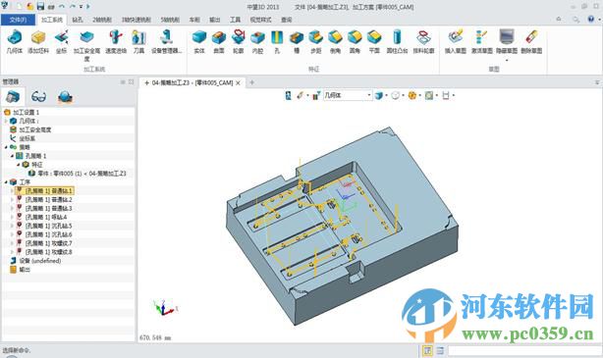Screen dimensions: 603x358
Task: Collapse the 工序 operations tree node
Action: point(6,182)
